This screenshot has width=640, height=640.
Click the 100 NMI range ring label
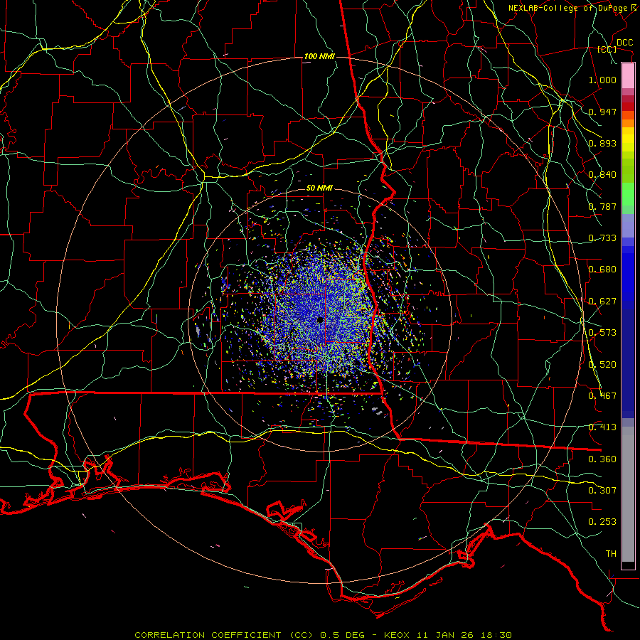[319, 56]
